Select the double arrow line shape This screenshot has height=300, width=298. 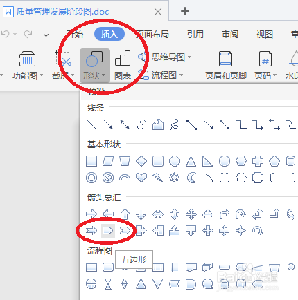click(125, 124)
